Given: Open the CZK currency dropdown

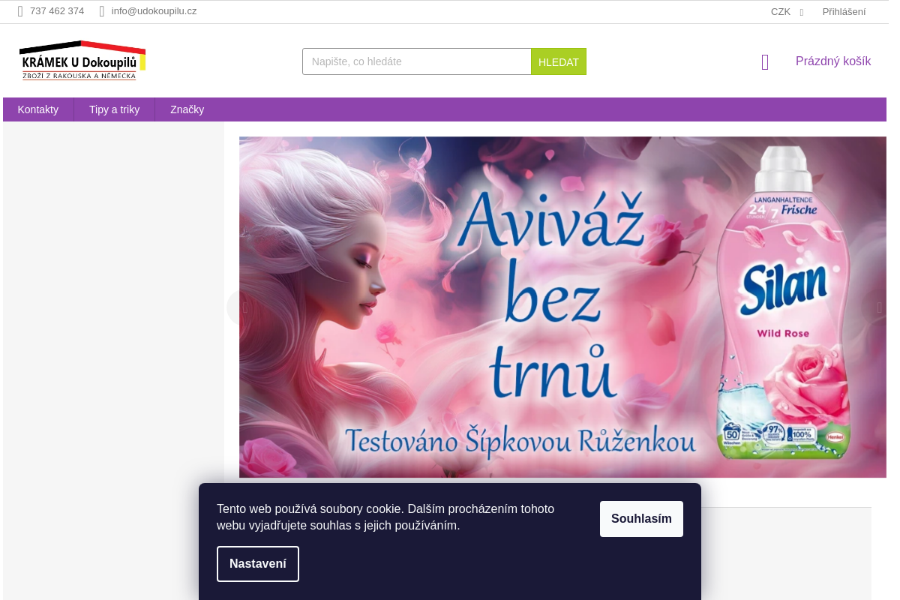Looking at the screenshot, I should 787,12.
